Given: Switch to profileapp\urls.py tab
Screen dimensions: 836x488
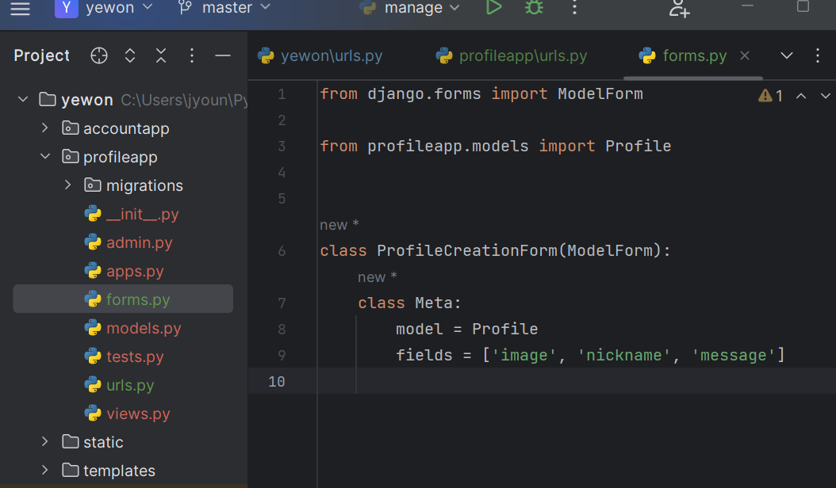Looking at the screenshot, I should click(512, 56).
